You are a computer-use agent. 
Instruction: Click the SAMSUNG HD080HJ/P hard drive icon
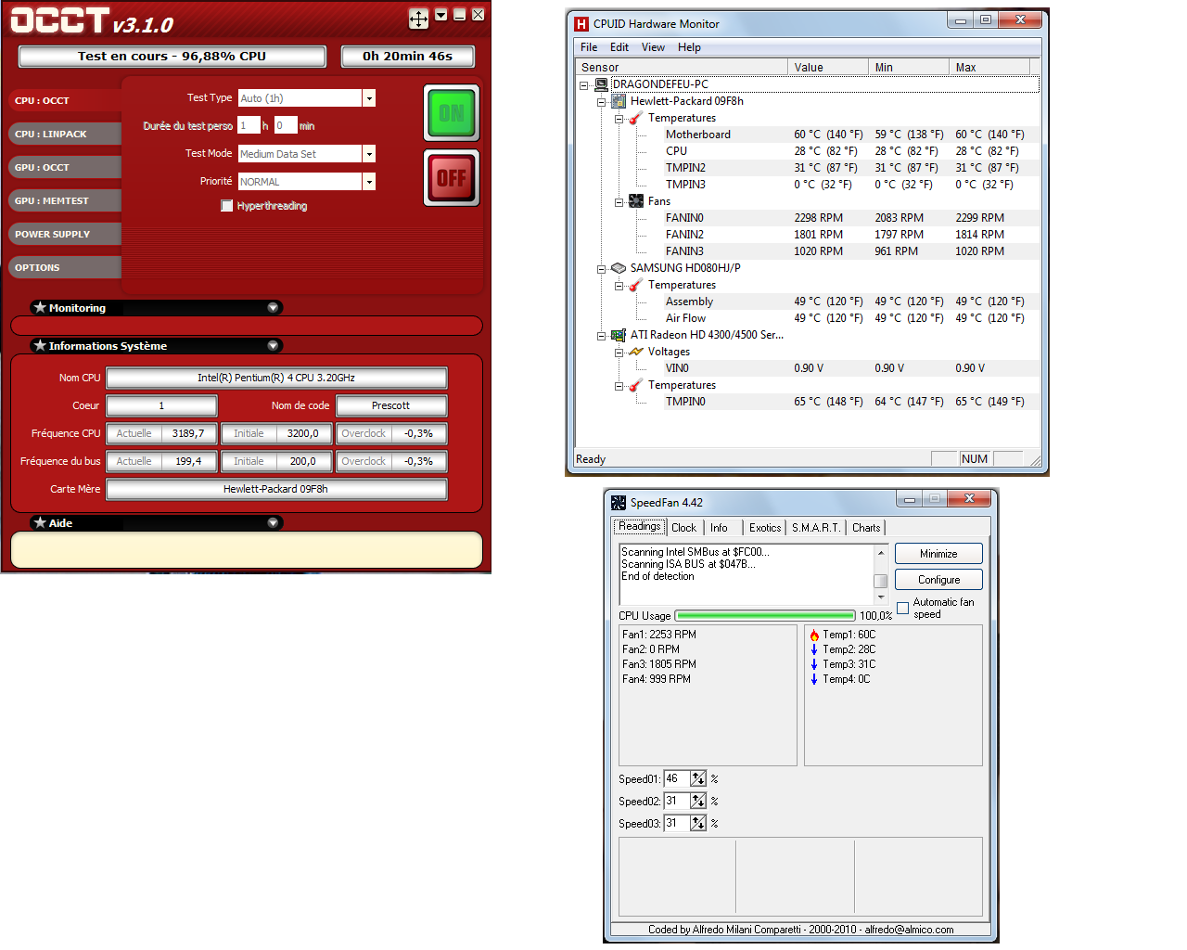pyautogui.click(x=619, y=268)
